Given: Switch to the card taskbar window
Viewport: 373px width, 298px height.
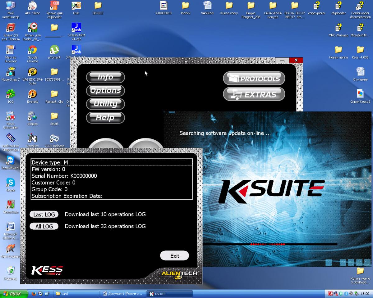Looking at the screenshot, I should pos(76,294).
